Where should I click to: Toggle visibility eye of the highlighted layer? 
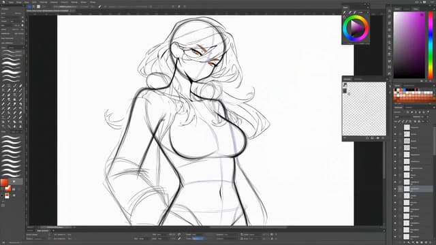(395, 189)
